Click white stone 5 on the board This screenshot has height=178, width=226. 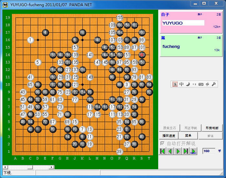click(x=38, y=62)
